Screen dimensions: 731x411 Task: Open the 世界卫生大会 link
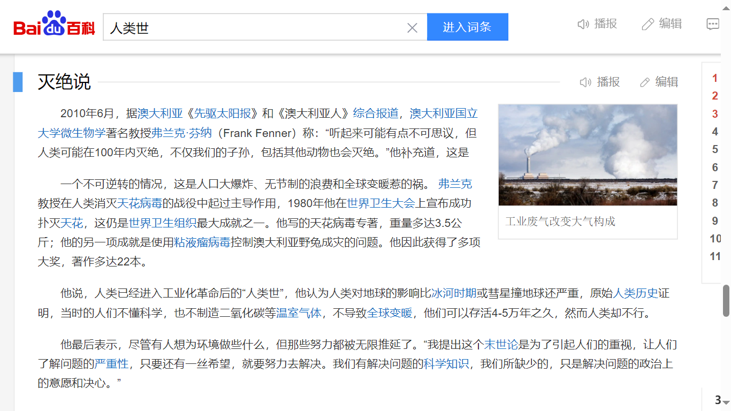tap(381, 203)
